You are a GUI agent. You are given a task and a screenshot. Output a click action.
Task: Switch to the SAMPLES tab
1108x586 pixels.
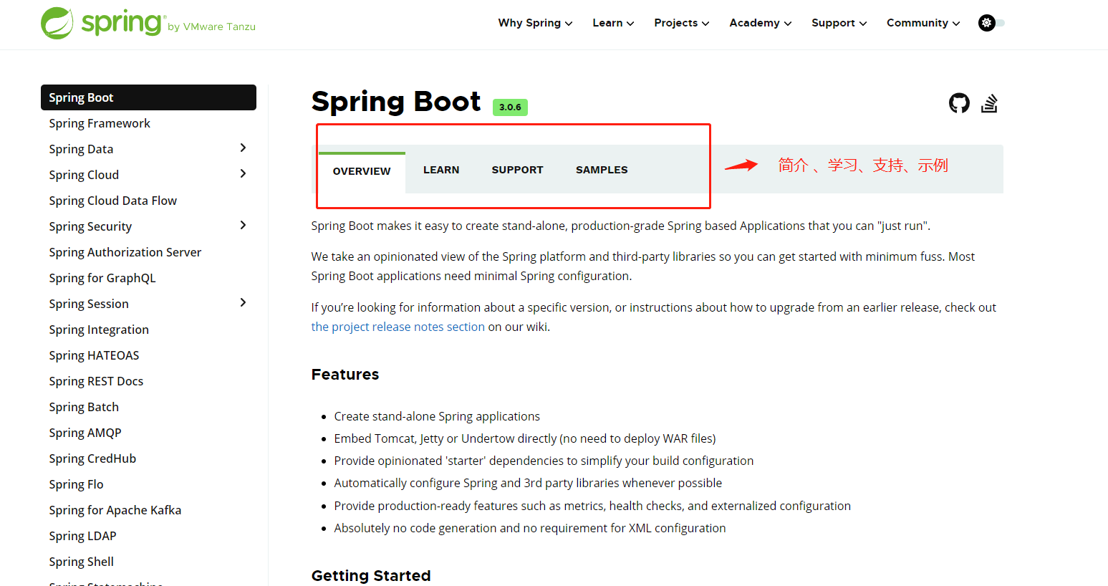[x=602, y=170]
